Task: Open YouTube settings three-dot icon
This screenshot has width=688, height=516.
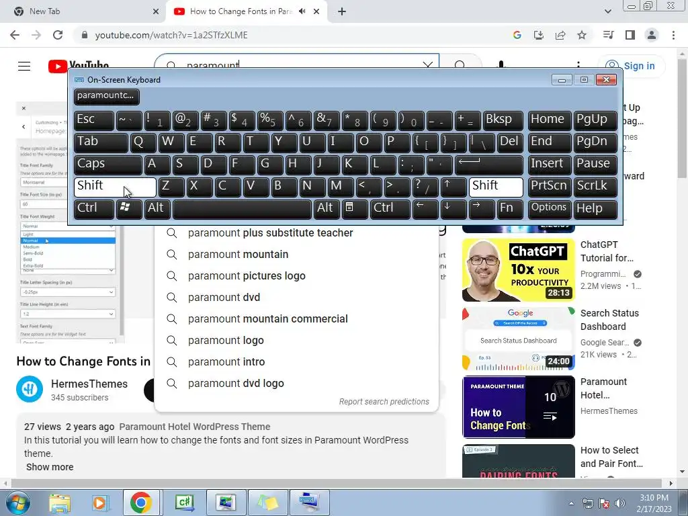Action: coord(578,65)
